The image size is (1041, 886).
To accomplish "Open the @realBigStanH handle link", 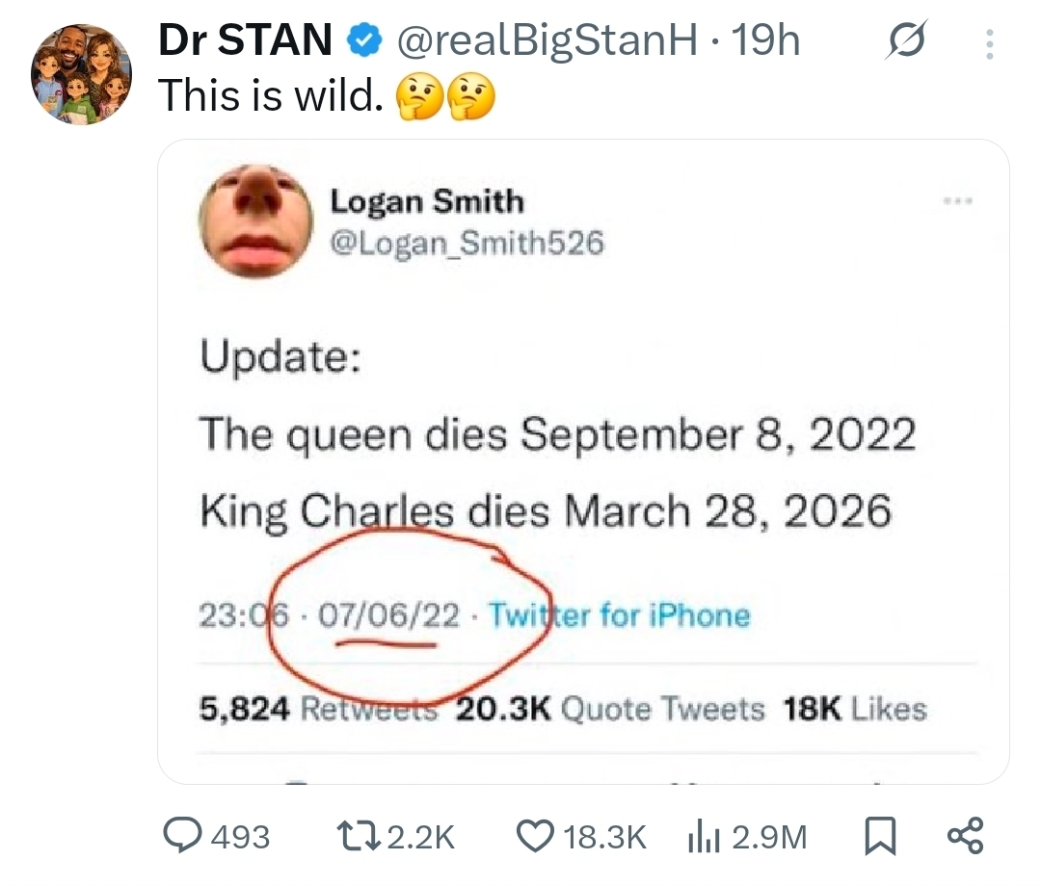I will 548,41.
